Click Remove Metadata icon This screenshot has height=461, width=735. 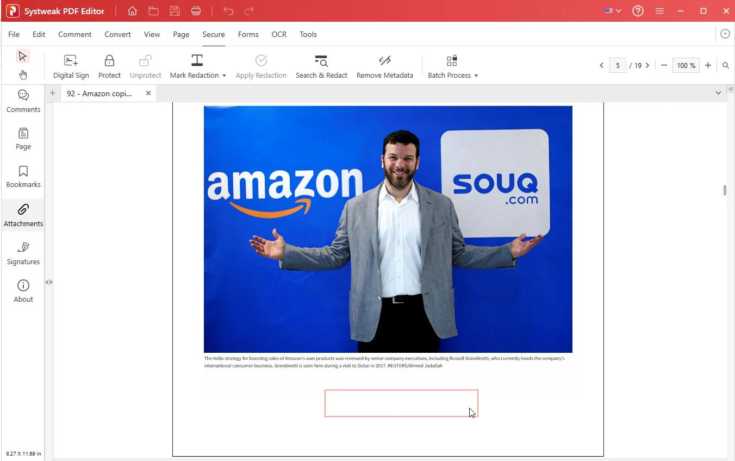[x=384, y=60]
